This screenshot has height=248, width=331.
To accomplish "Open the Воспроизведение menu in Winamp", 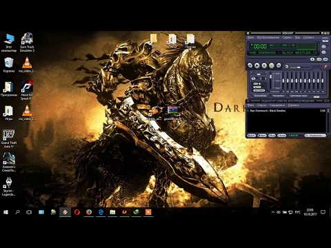I will [x=268, y=37].
